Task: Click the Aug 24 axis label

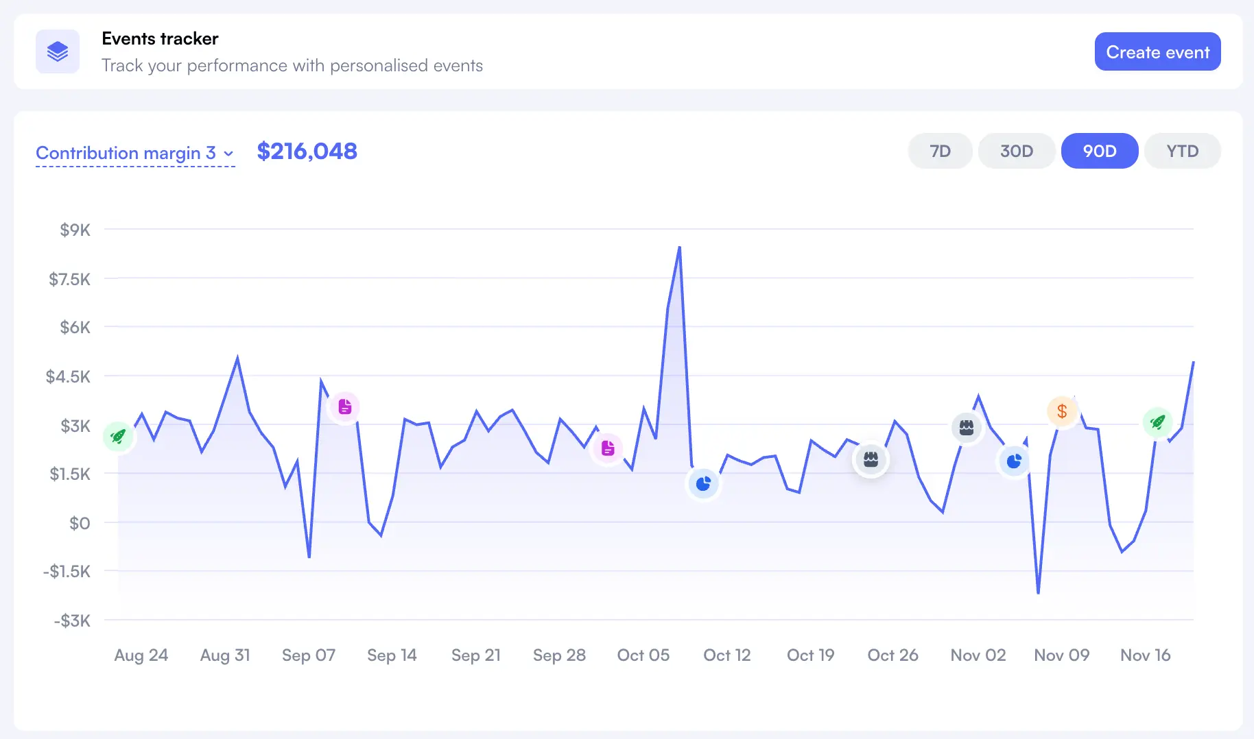Action: tap(141, 655)
